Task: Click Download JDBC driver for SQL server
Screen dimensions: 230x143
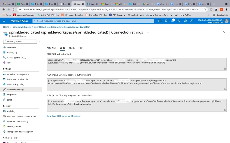Action: 64,116
